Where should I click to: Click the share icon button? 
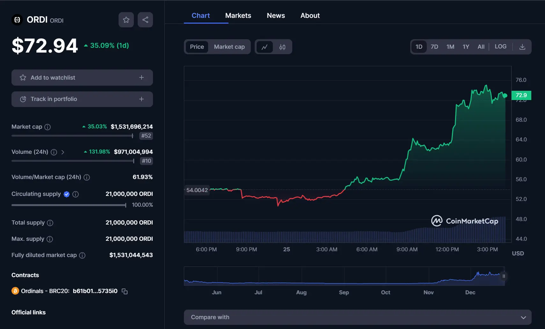(x=145, y=20)
